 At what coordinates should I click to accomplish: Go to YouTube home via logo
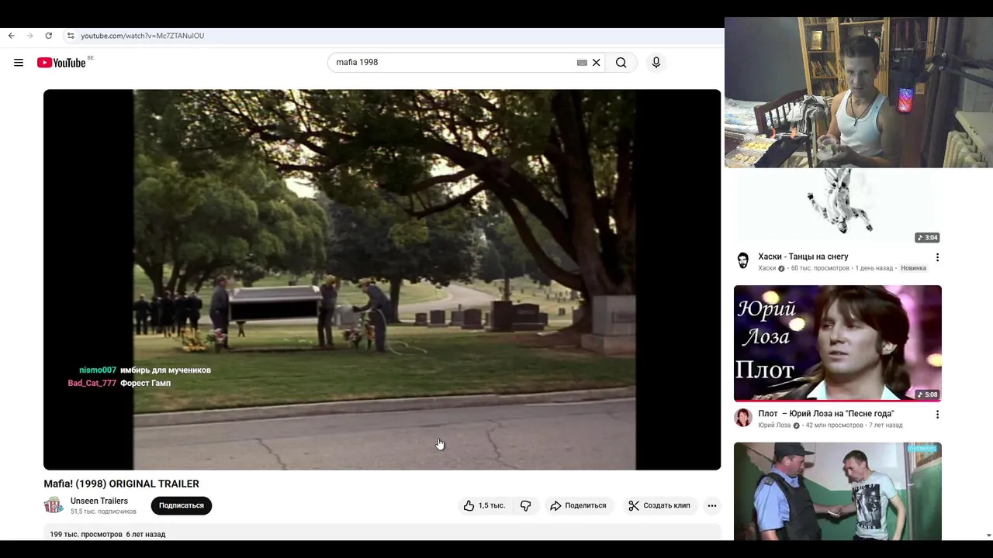61,63
